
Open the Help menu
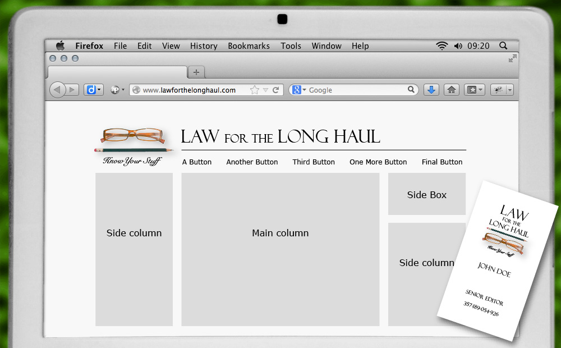pos(360,46)
